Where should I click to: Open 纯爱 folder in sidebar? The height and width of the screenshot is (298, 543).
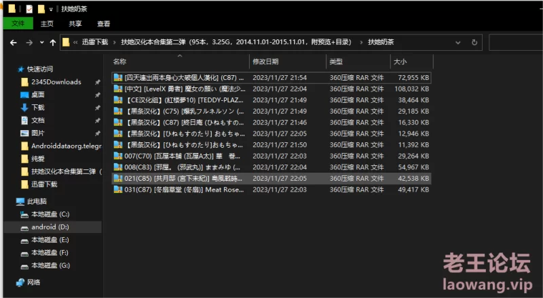pos(38,158)
